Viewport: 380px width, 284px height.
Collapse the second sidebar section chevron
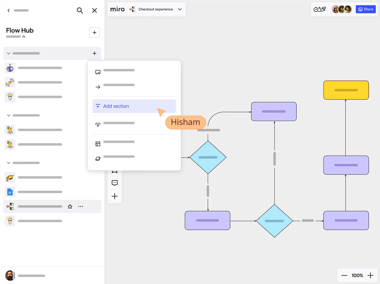(8, 115)
